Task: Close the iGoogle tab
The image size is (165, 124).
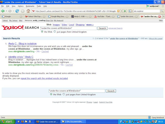Action: point(21,17)
